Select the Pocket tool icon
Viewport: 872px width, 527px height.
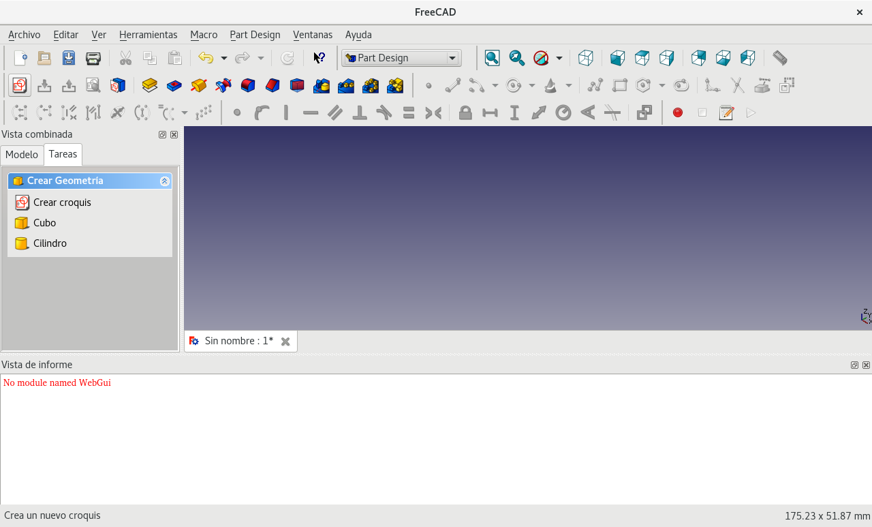click(174, 85)
